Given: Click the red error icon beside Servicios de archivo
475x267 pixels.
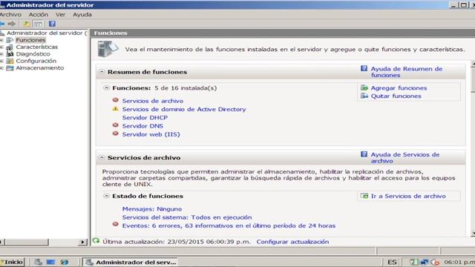Looking at the screenshot, I should (x=116, y=100).
